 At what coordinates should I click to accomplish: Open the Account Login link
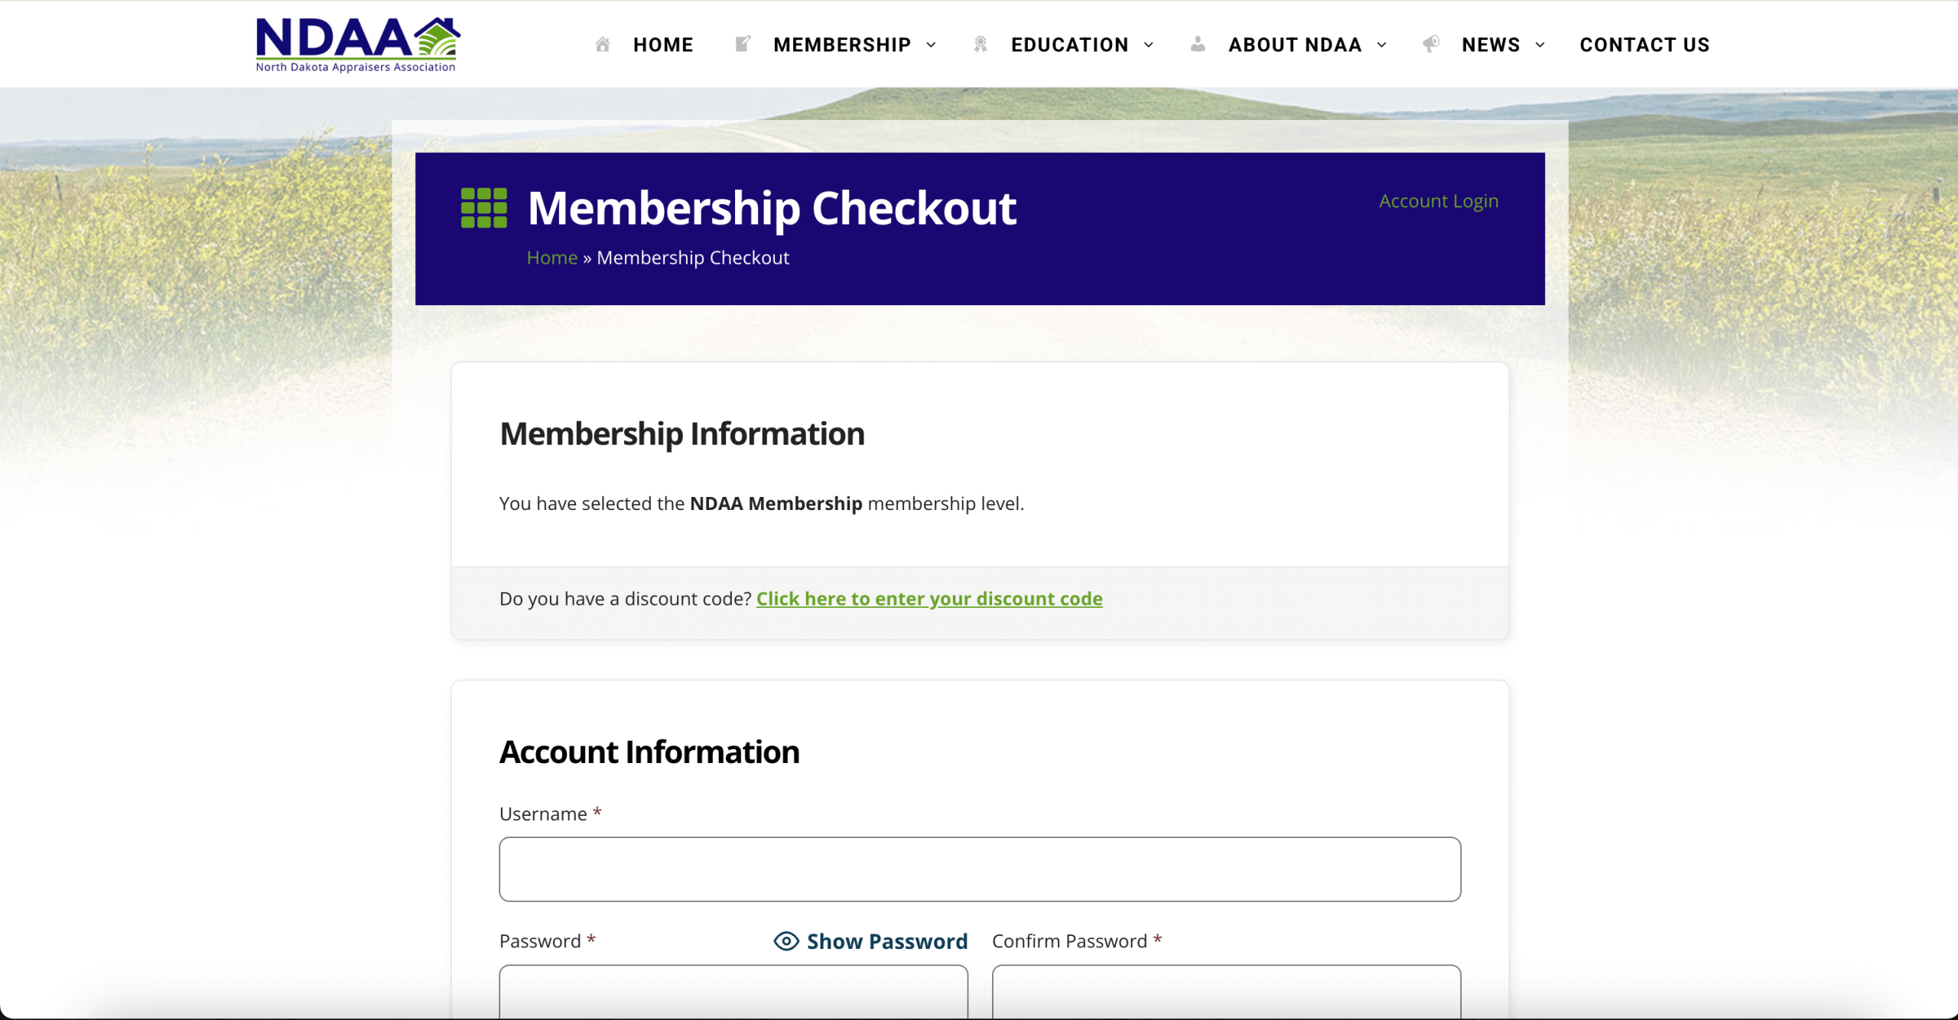click(1438, 201)
